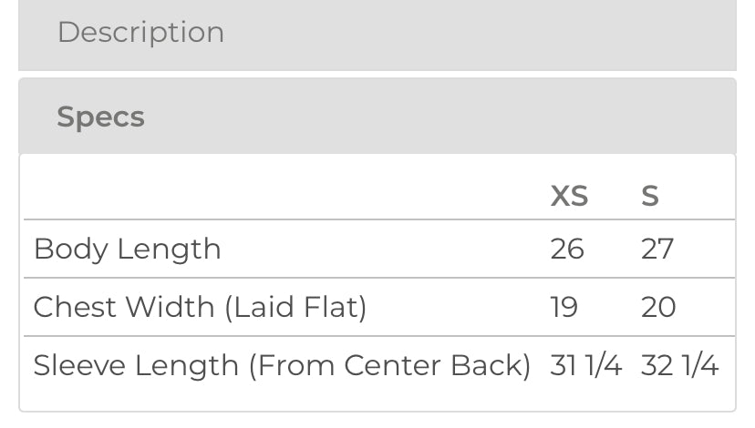Select the XS size column header
Image resolution: width=755 pixels, height=428 pixels.
click(x=569, y=196)
